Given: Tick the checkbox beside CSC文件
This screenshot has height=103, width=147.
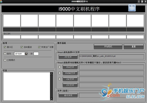Looking at the screenshot, I should (x=59, y=79).
